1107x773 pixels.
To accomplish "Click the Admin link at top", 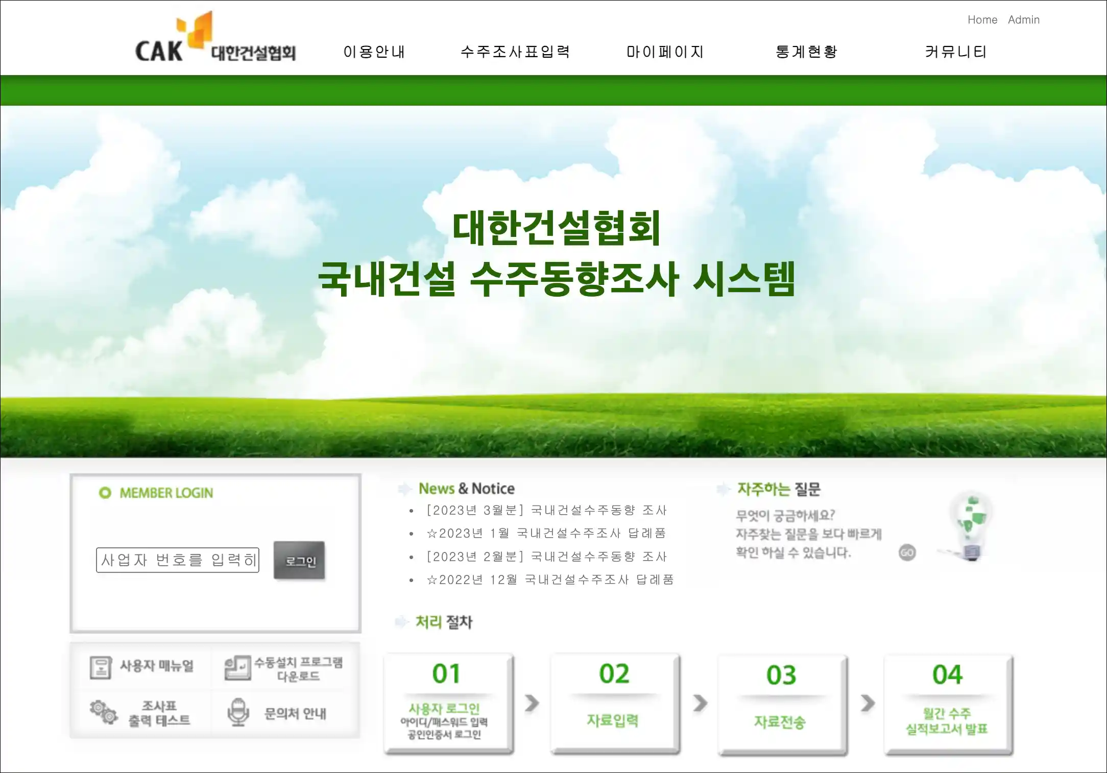I will [1023, 20].
